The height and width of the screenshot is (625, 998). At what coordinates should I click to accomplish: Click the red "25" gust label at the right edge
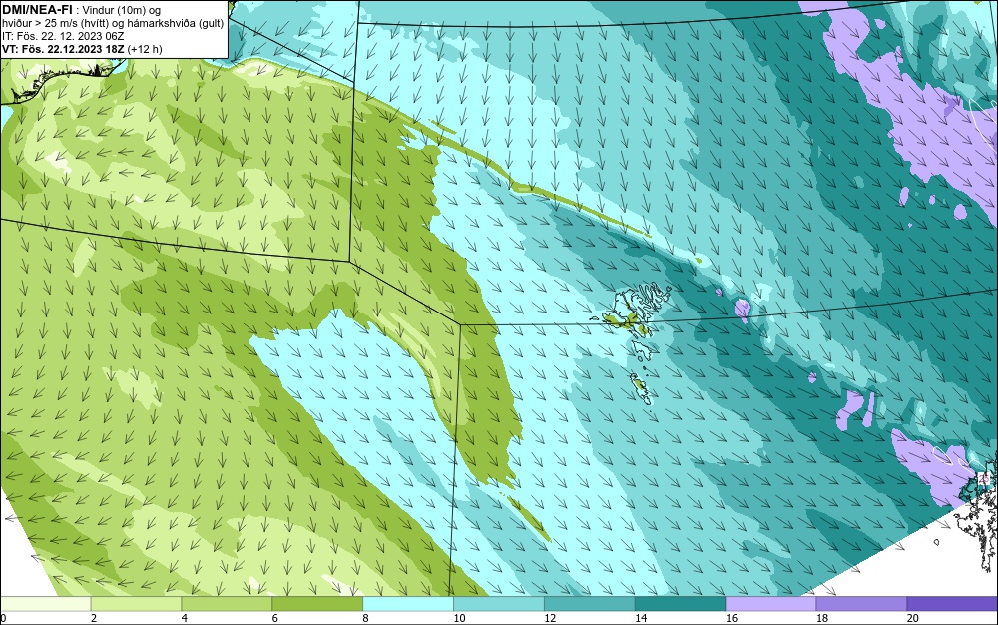(x=983, y=478)
